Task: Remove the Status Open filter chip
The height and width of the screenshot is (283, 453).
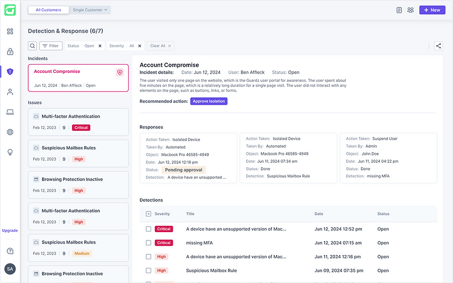Action: [100, 46]
